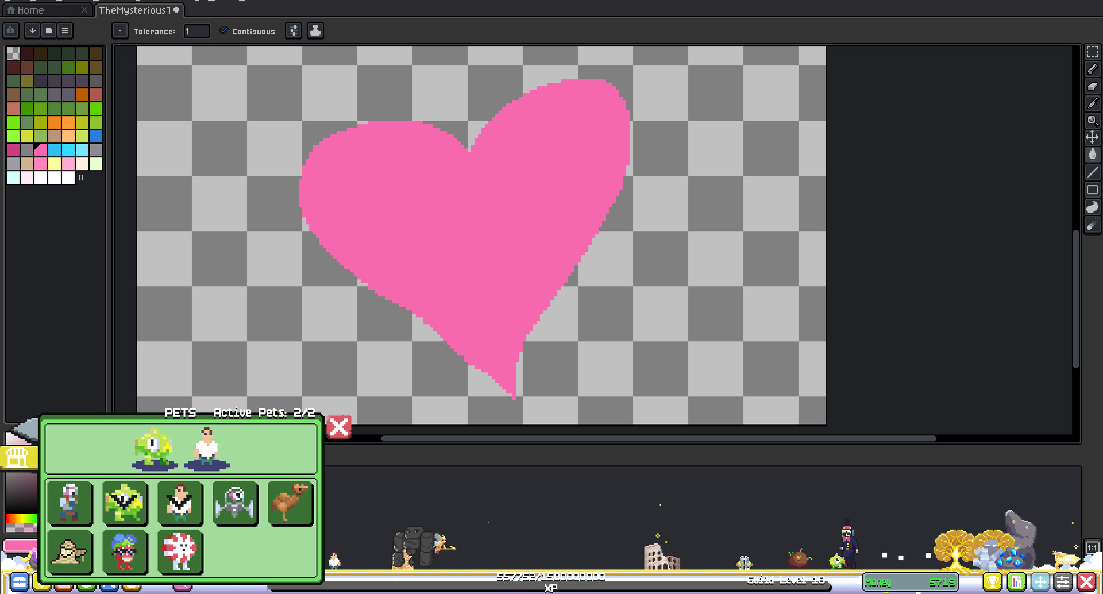Toggle the lock icon in the top-left toolbar
1103x594 pixels.
(11, 30)
